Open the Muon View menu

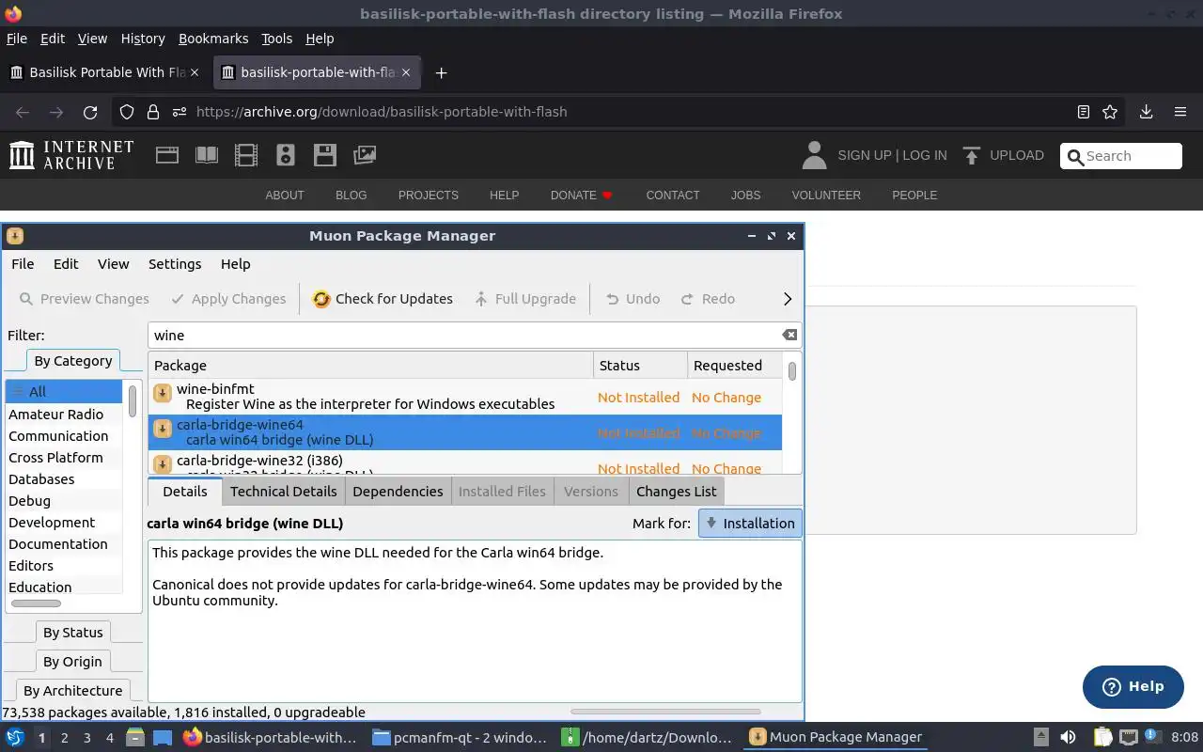[114, 264]
